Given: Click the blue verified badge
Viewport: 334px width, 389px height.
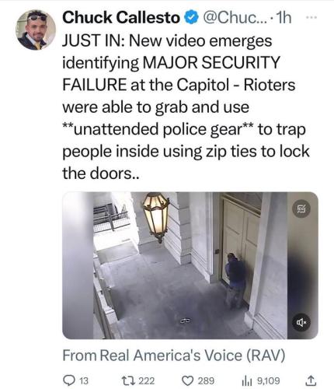Looking at the screenshot, I should [191, 18].
